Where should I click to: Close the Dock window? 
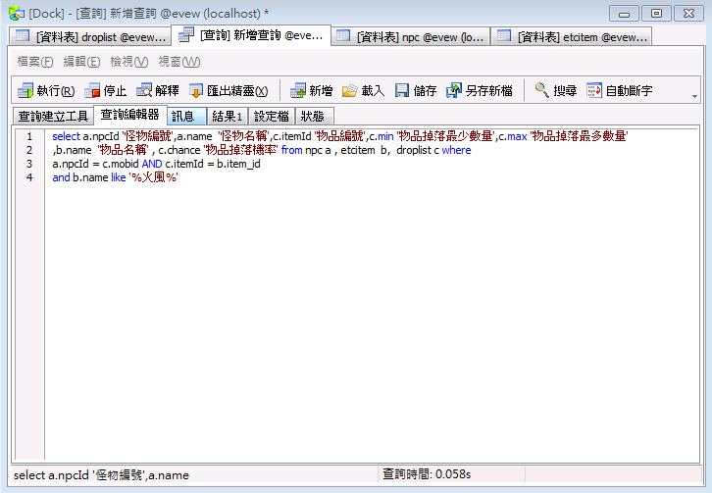(x=688, y=14)
